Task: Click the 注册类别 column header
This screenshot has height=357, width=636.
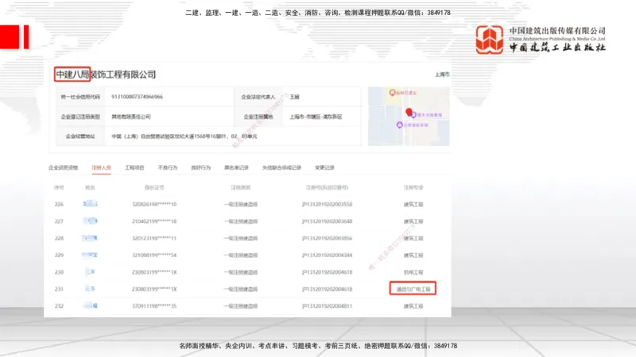Action: tap(241, 187)
